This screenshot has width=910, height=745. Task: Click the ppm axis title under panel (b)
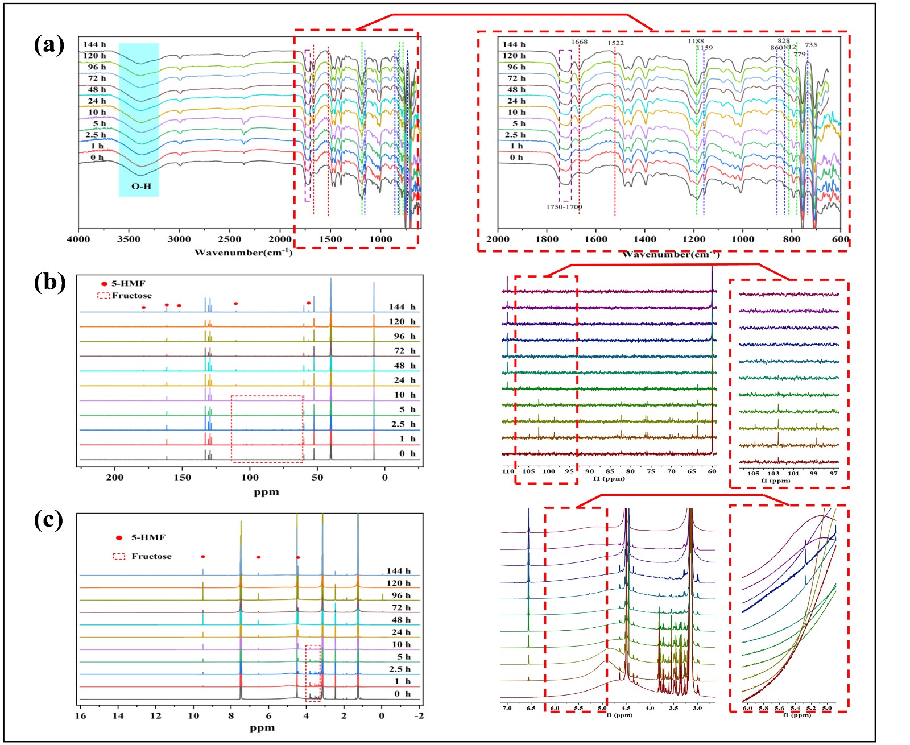266,492
